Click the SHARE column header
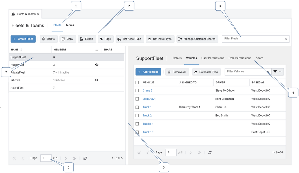299x173 pixels. (108, 50)
